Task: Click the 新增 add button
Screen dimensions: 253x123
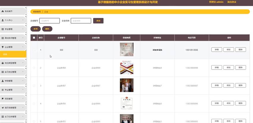Action: (35, 29)
